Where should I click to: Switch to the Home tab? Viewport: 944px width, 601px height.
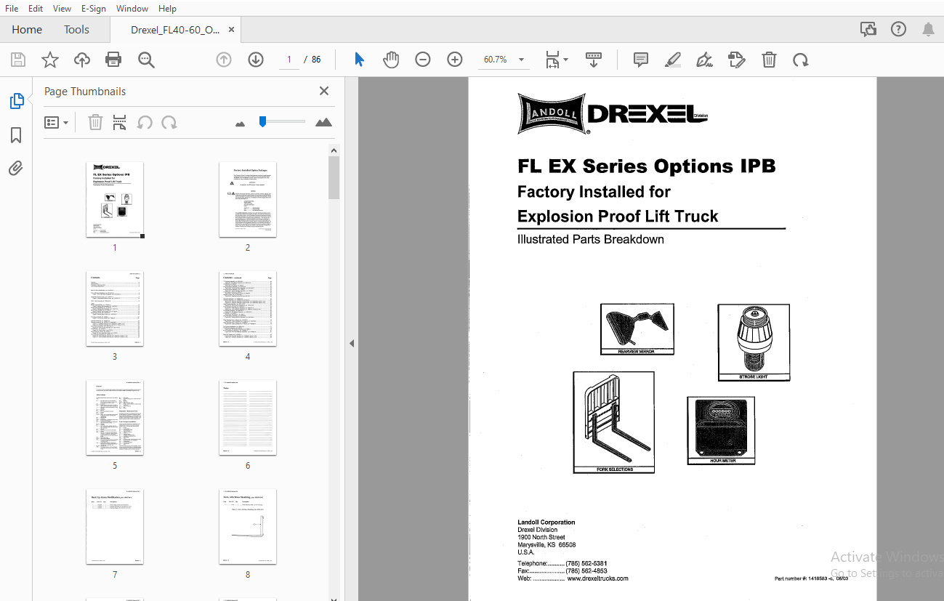(x=27, y=30)
